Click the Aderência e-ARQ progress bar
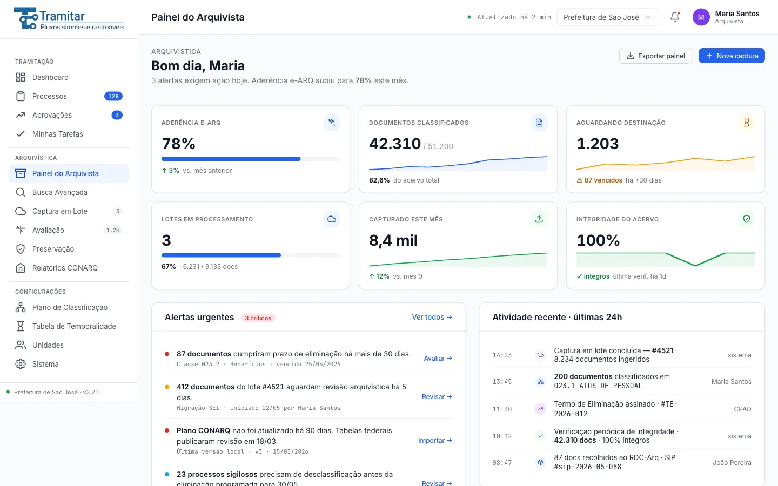The width and height of the screenshot is (778, 486). point(251,159)
